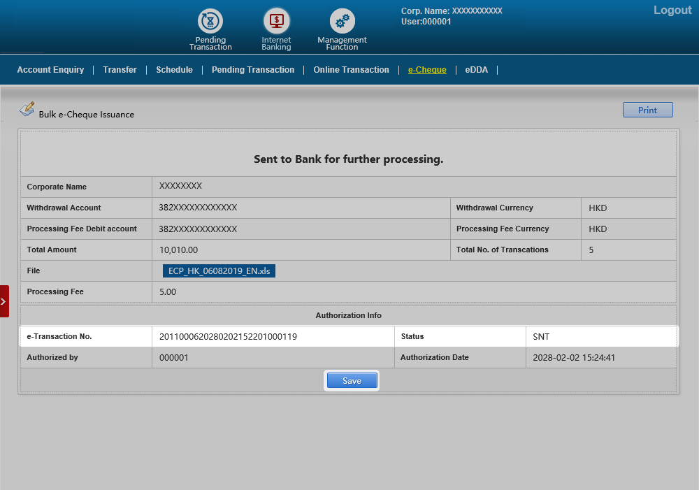Image resolution: width=699 pixels, height=490 pixels.
Task: Expand the red side panel arrow
Action: tap(4, 301)
